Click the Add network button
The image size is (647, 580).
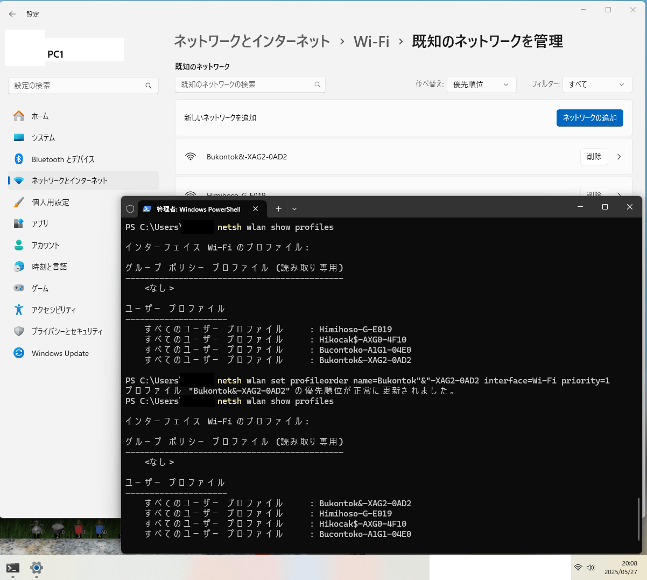point(589,118)
